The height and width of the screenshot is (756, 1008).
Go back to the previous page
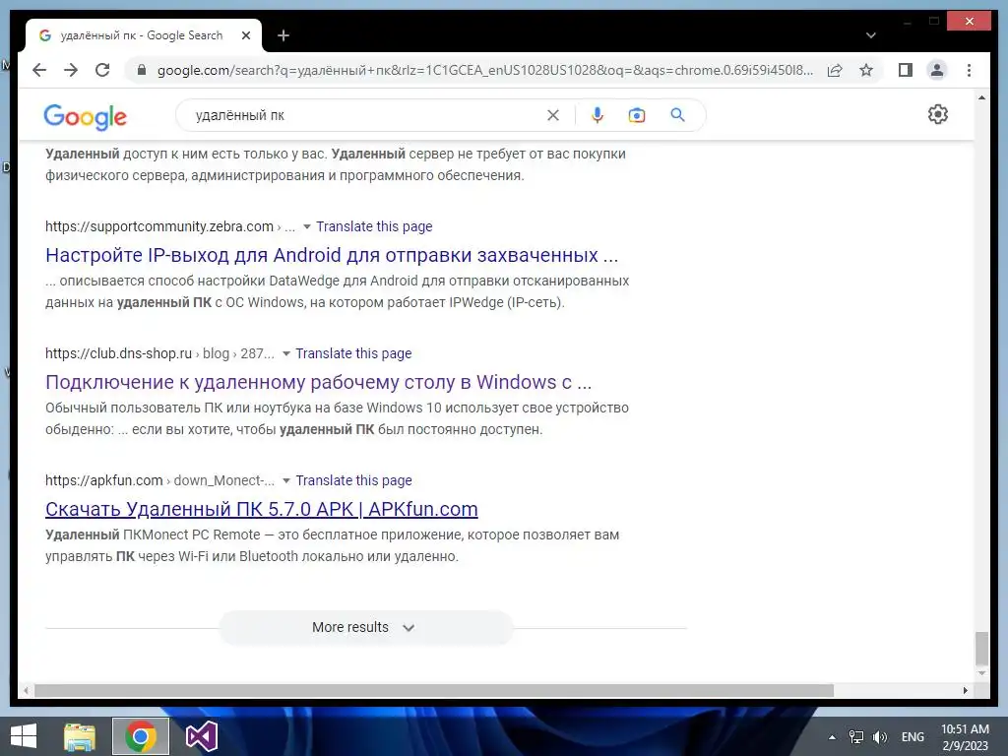[39, 70]
